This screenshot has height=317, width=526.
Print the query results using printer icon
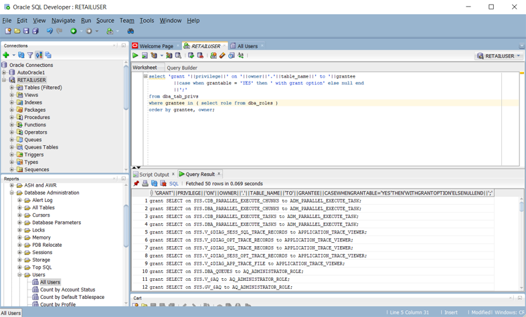coord(145,183)
